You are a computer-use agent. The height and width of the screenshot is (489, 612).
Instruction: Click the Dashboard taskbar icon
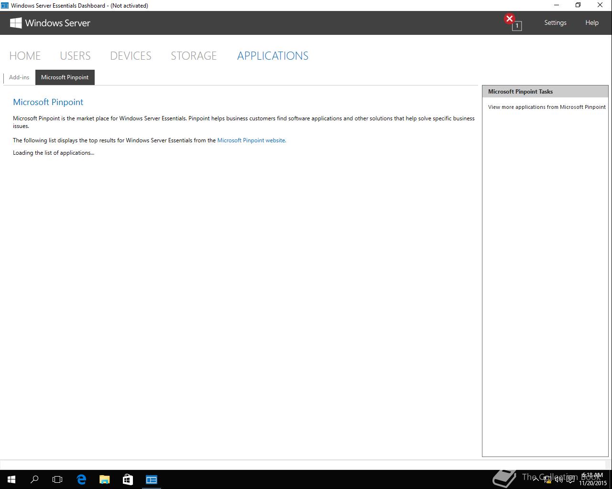(x=152, y=479)
